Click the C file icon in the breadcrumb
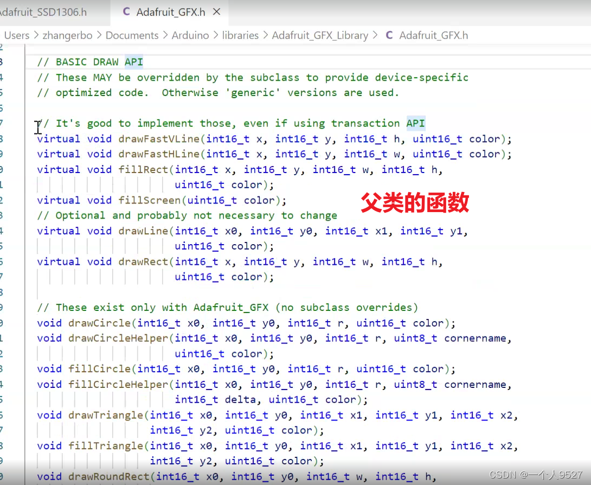591x485 pixels. tap(389, 35)
